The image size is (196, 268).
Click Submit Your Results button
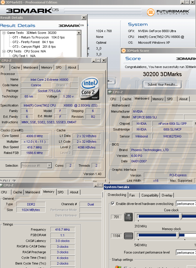click(162, 85)
